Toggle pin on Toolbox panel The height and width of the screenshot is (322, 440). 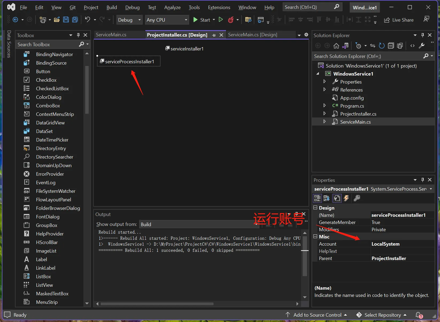tap(78, 35)
